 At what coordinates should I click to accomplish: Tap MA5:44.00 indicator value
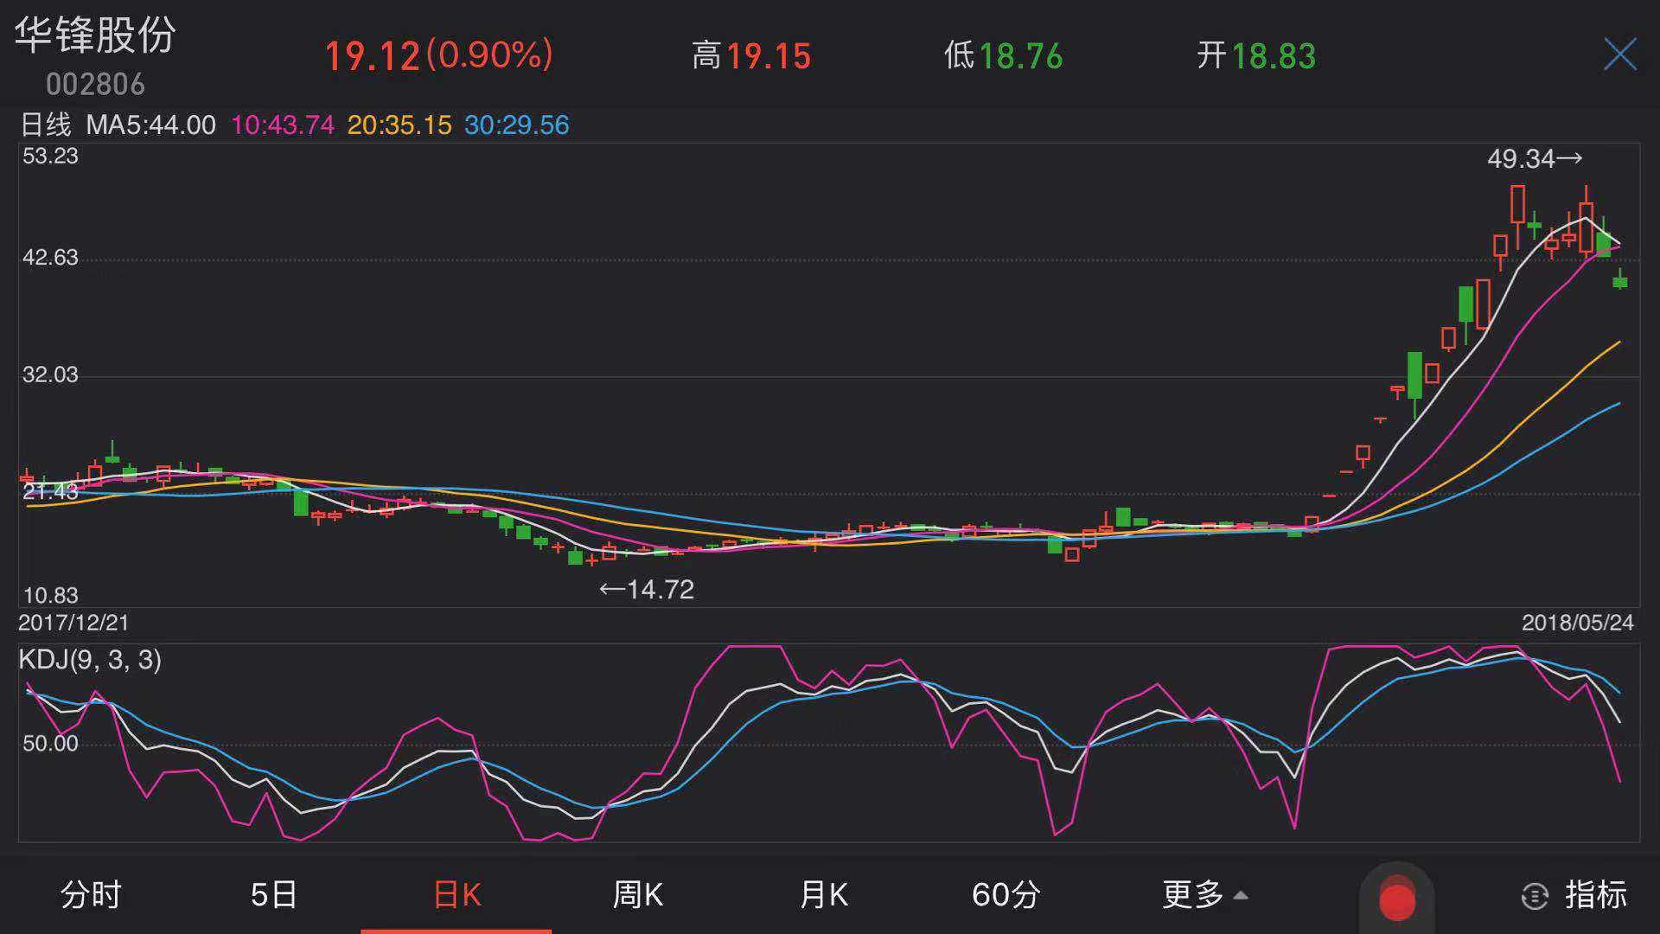(150, 125)
